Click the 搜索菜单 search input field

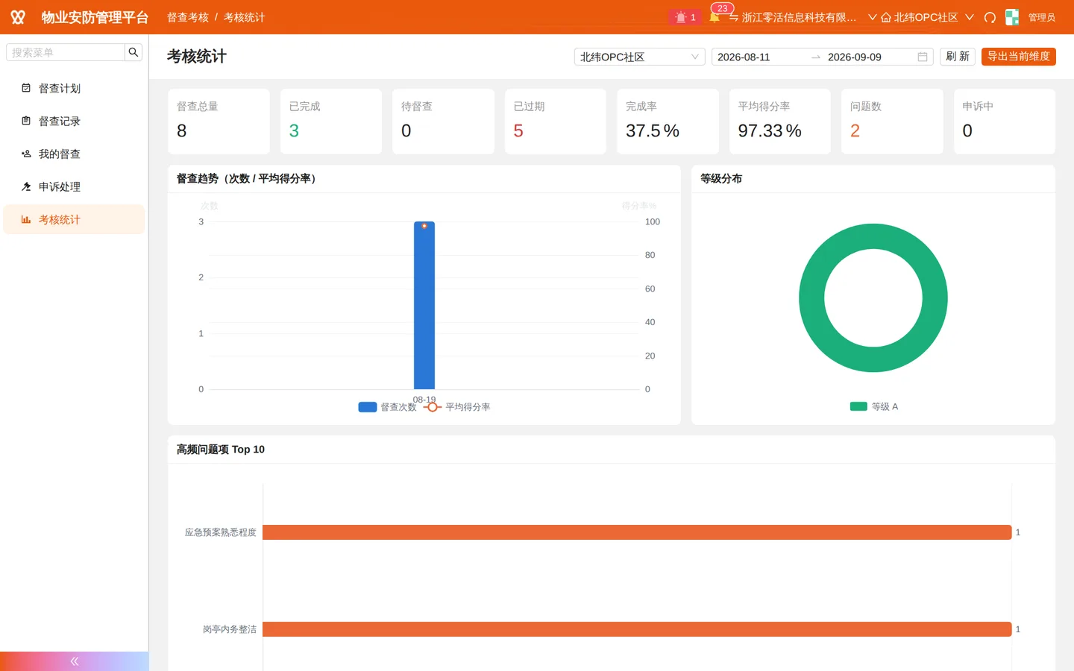(x=66, y=52)
